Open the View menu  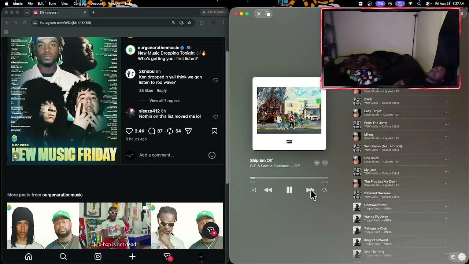(65, 4)
